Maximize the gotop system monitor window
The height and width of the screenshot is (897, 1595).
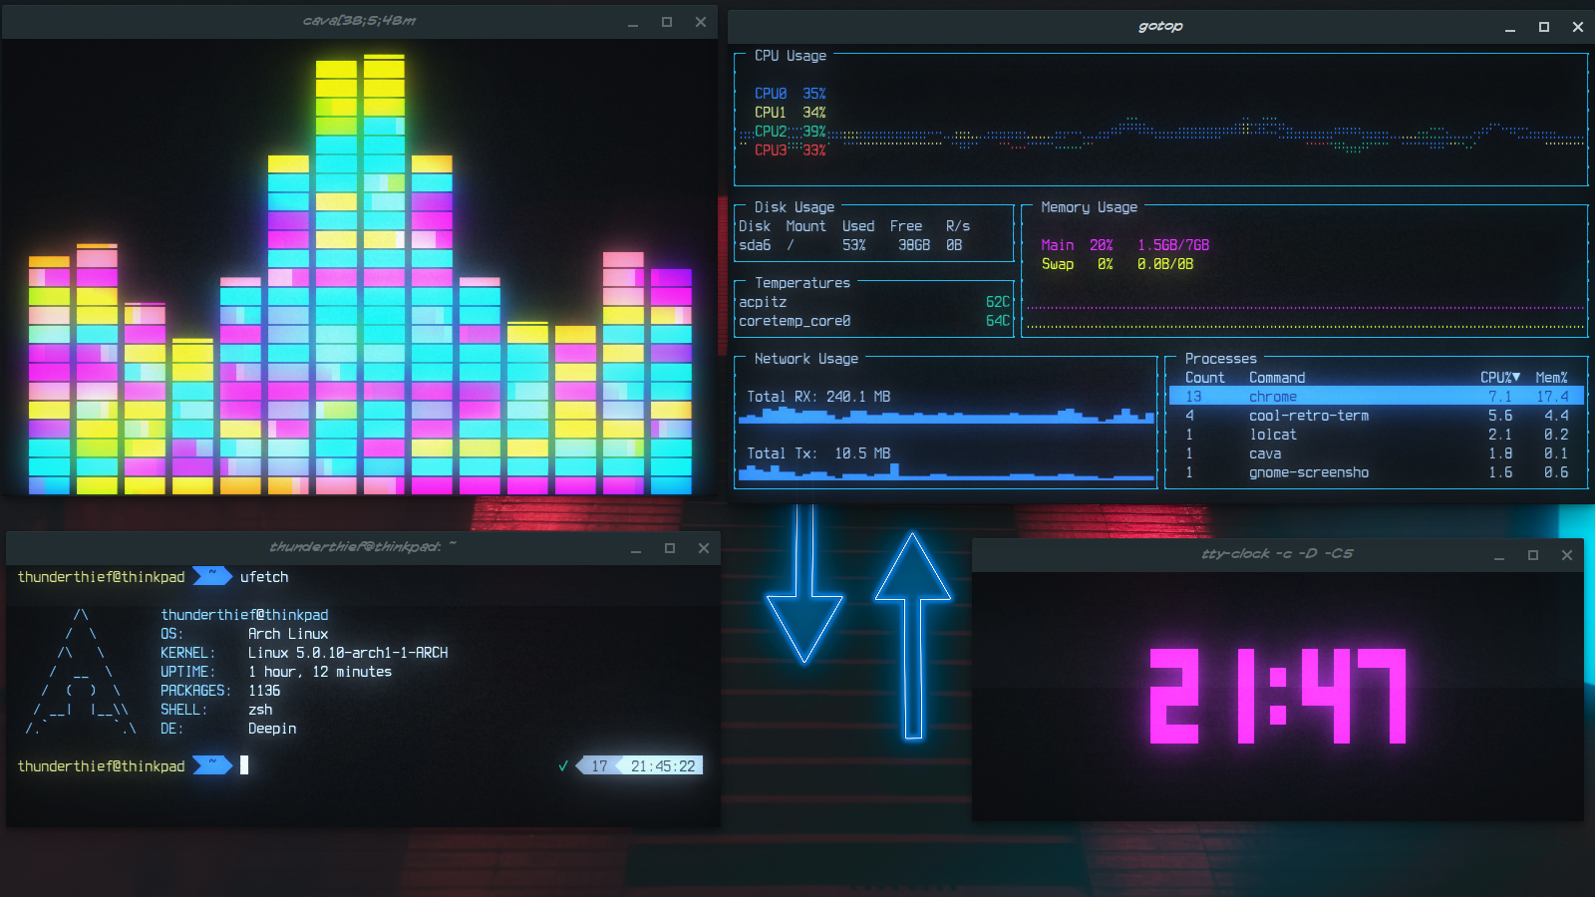1544,27
